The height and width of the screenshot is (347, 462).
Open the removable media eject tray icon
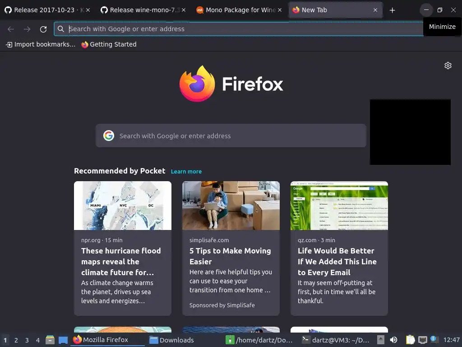[x=381, y=340]
